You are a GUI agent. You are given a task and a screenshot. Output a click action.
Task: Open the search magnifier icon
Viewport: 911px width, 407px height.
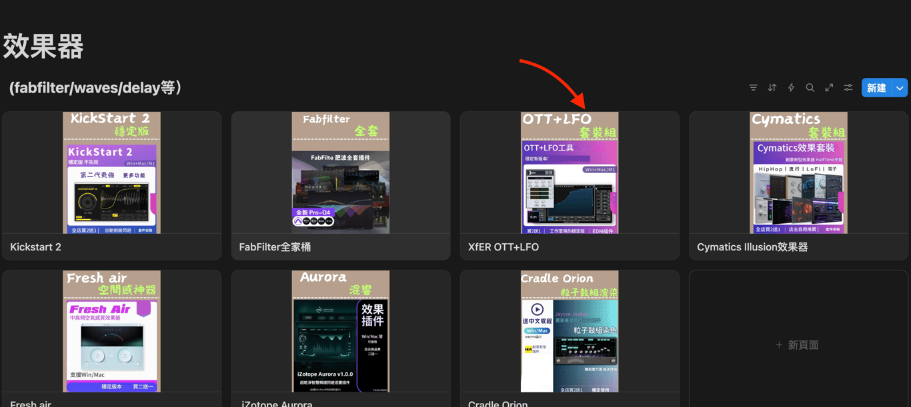coord(810,88)
